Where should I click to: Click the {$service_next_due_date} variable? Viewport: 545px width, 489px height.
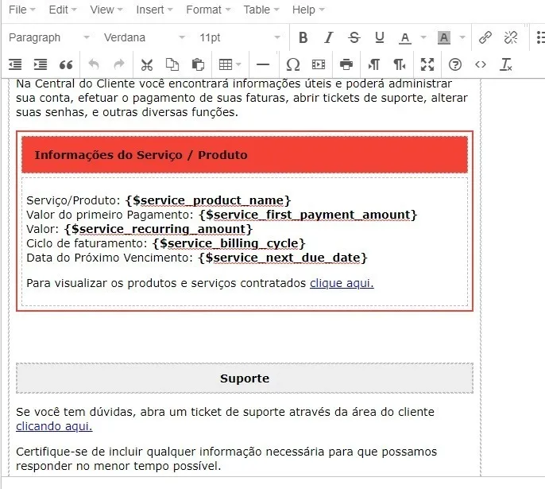(x=283, y=258)
